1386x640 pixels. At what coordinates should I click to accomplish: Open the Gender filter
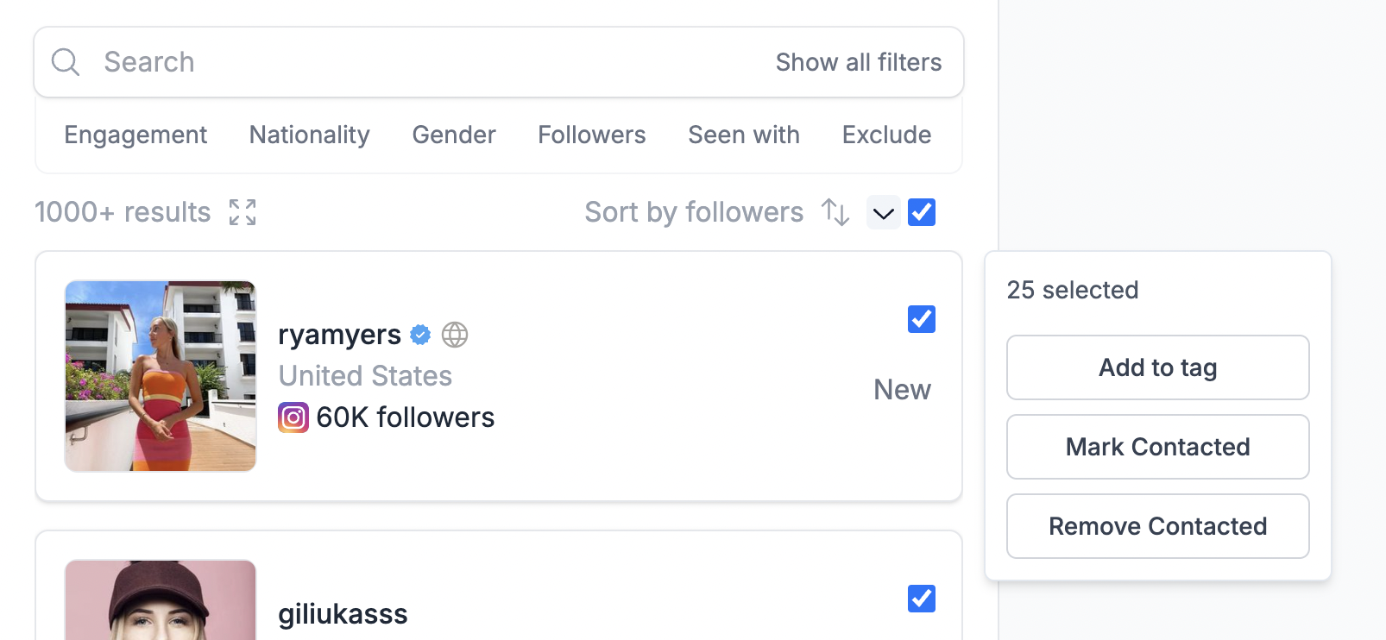coord(454,135)
